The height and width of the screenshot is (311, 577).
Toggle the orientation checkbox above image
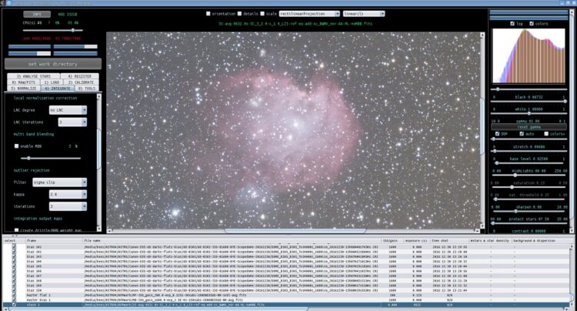coord(208,14)
